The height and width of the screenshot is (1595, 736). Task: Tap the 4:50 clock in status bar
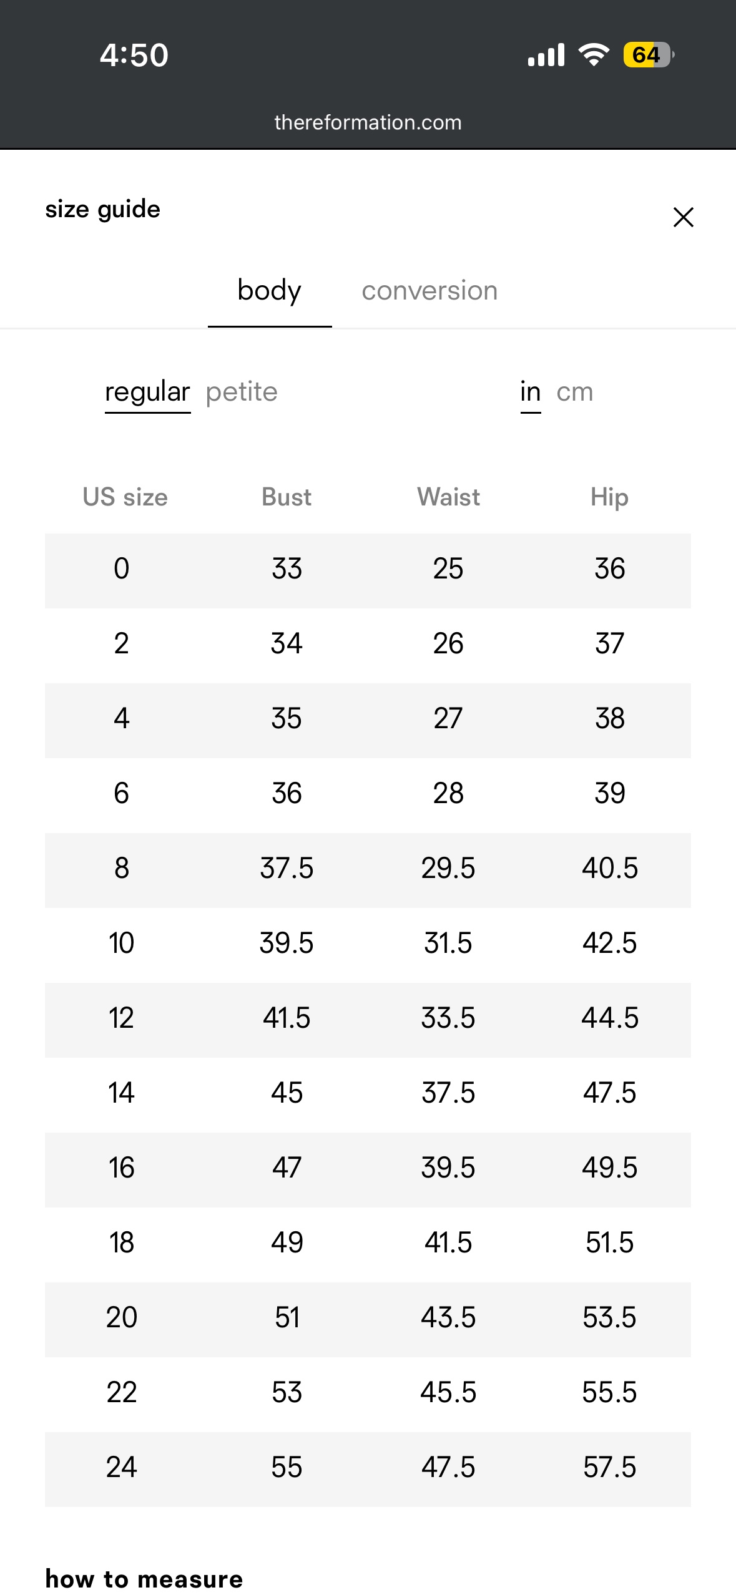(134, 55)
